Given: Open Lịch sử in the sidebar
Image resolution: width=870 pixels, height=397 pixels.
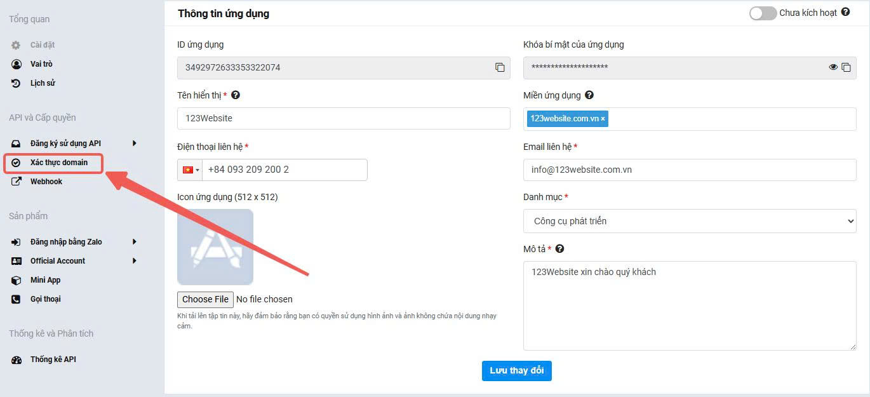Looking at the screenshot, I should (x=43, y=83).
